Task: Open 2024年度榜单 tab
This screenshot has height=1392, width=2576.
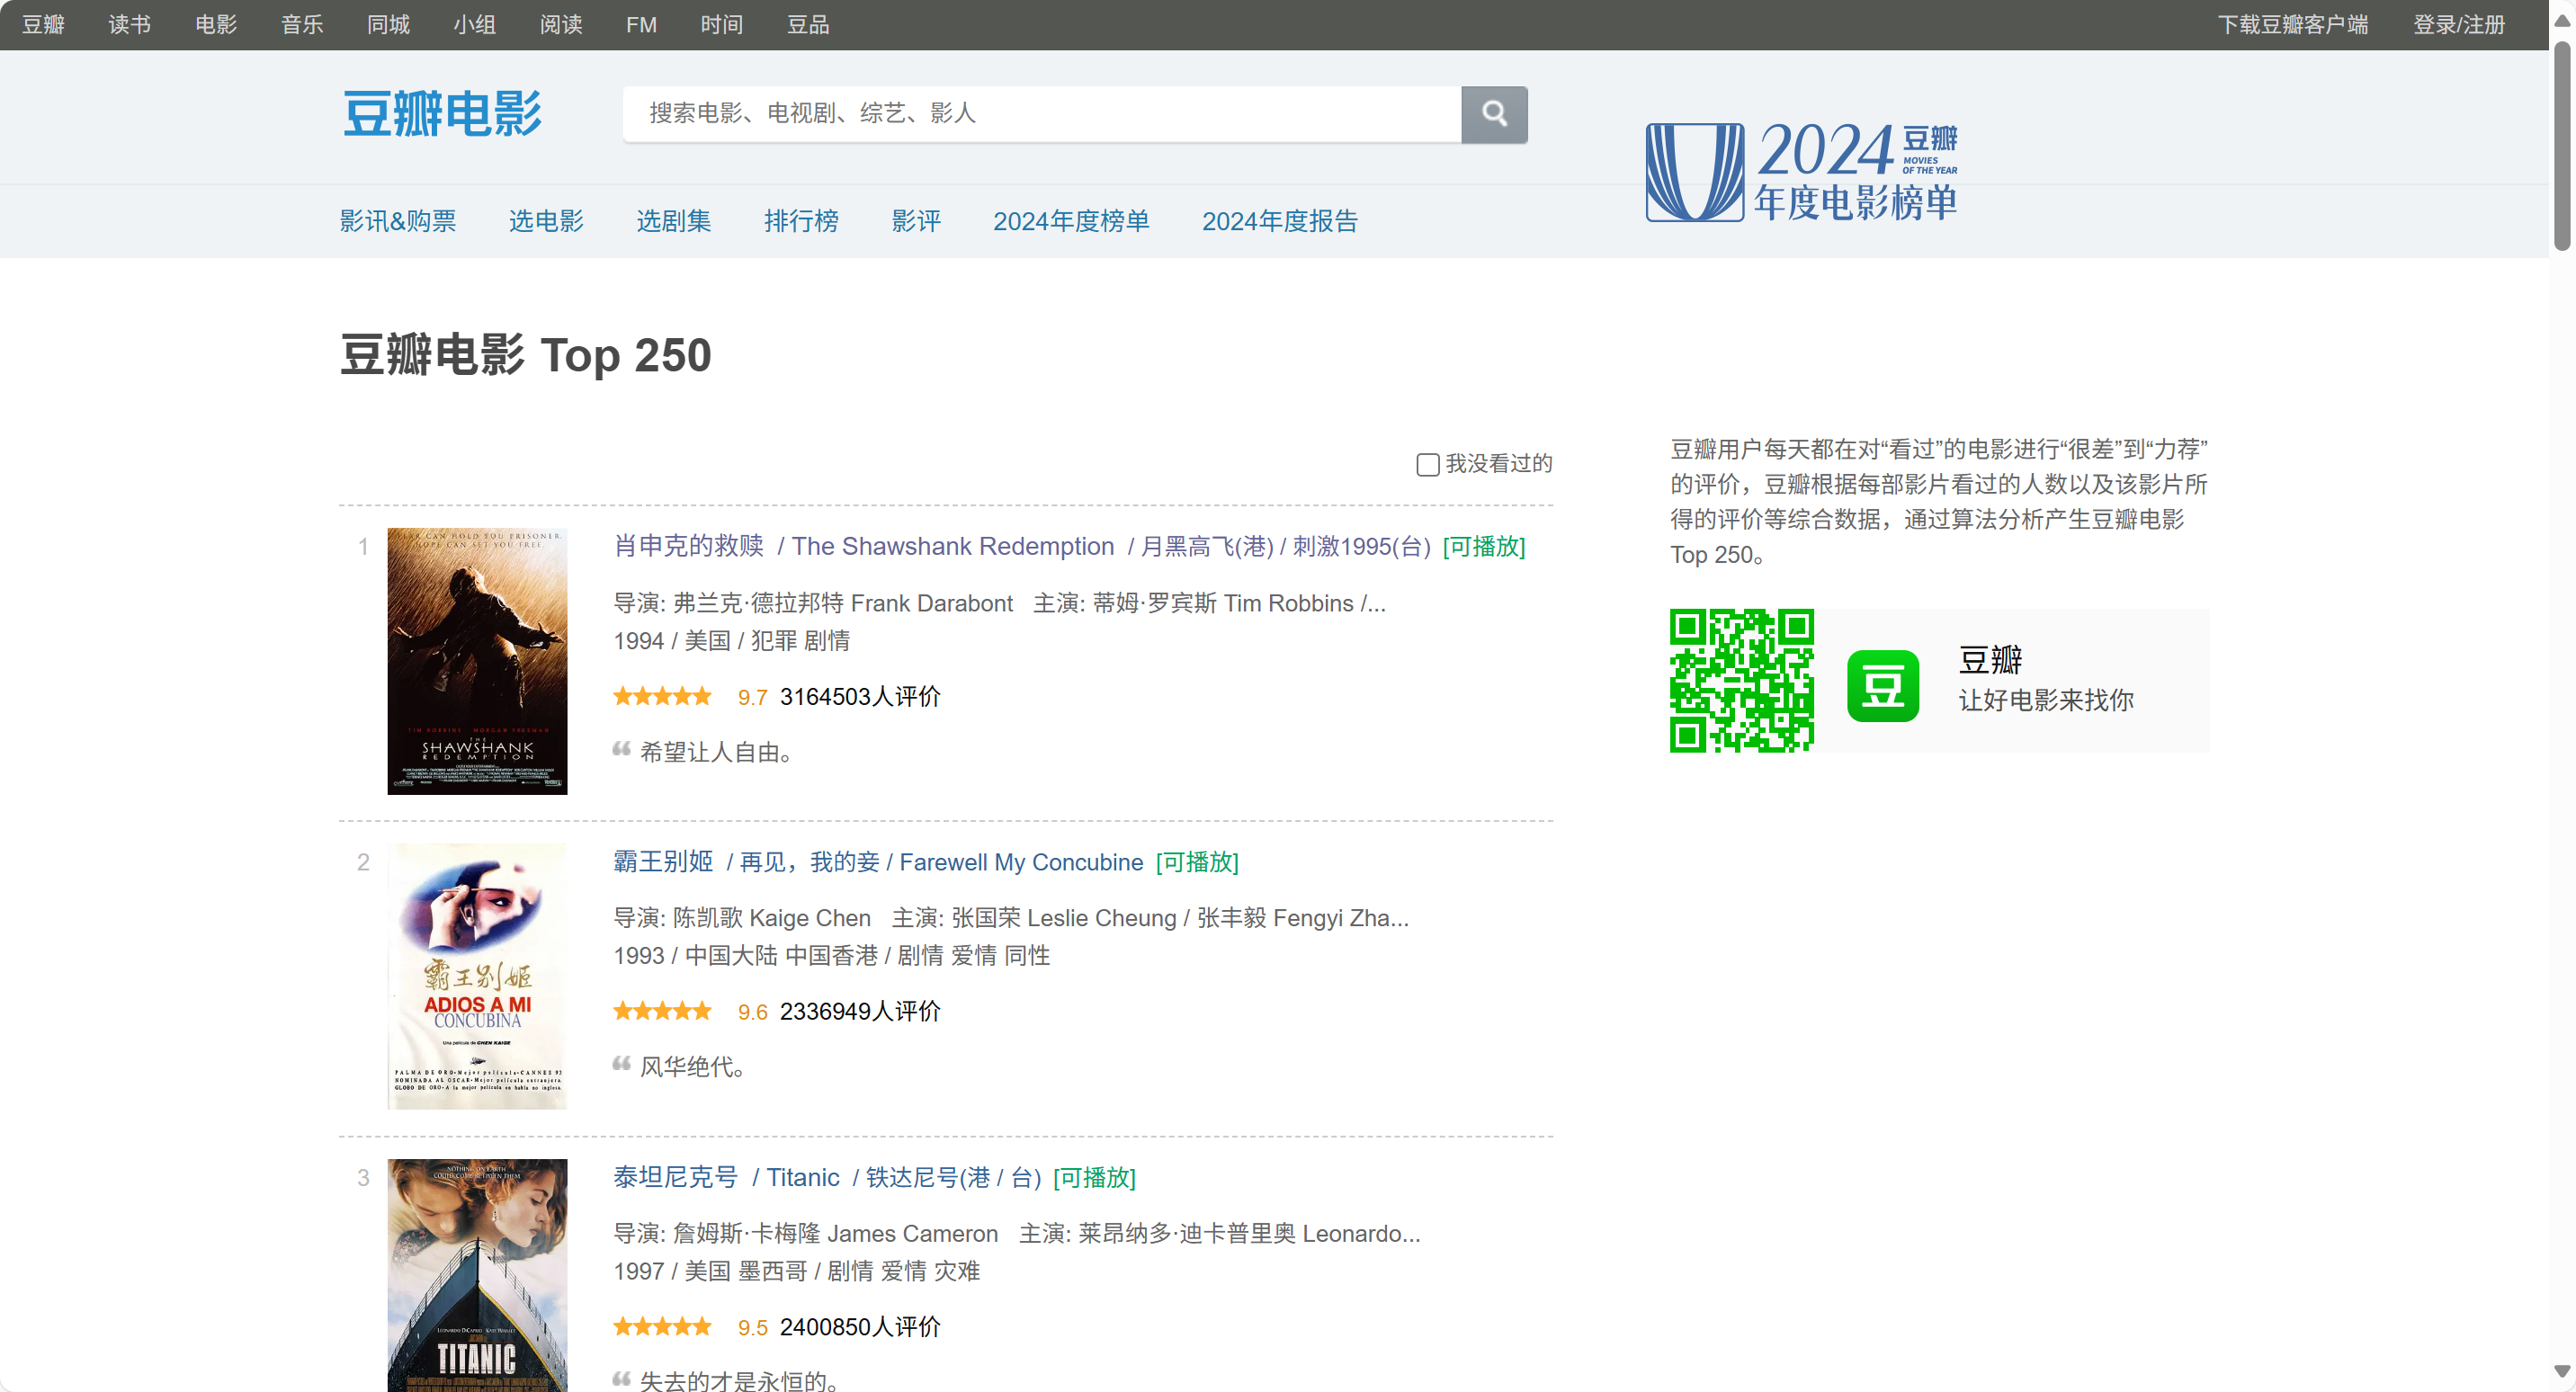Action: 1071,221
